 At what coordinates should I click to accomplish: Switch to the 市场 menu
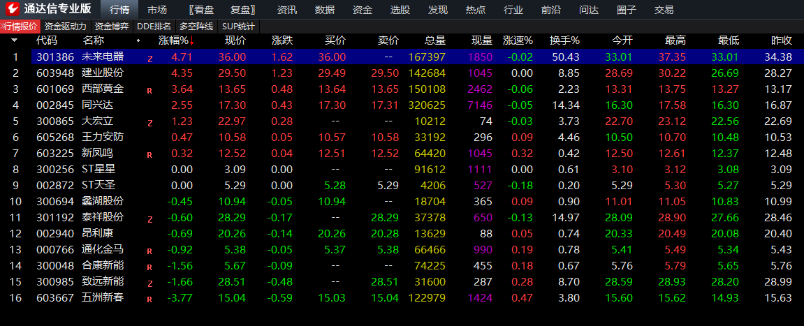(x=157, y=10)
